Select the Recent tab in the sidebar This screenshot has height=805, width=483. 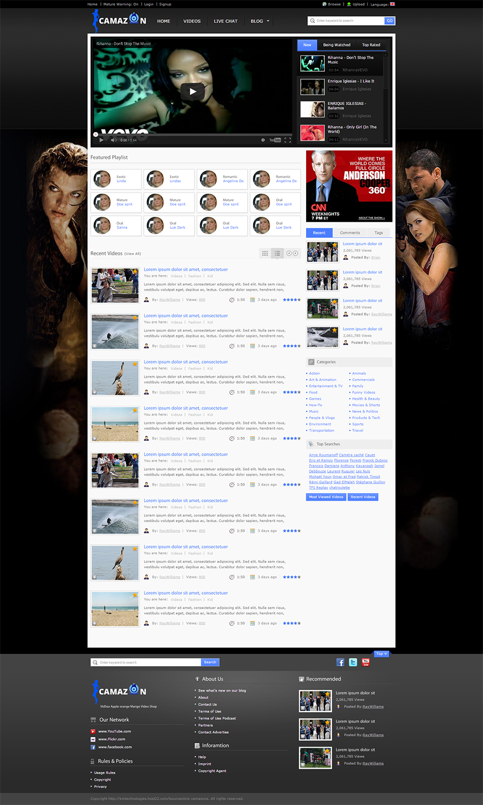[319, 232]
